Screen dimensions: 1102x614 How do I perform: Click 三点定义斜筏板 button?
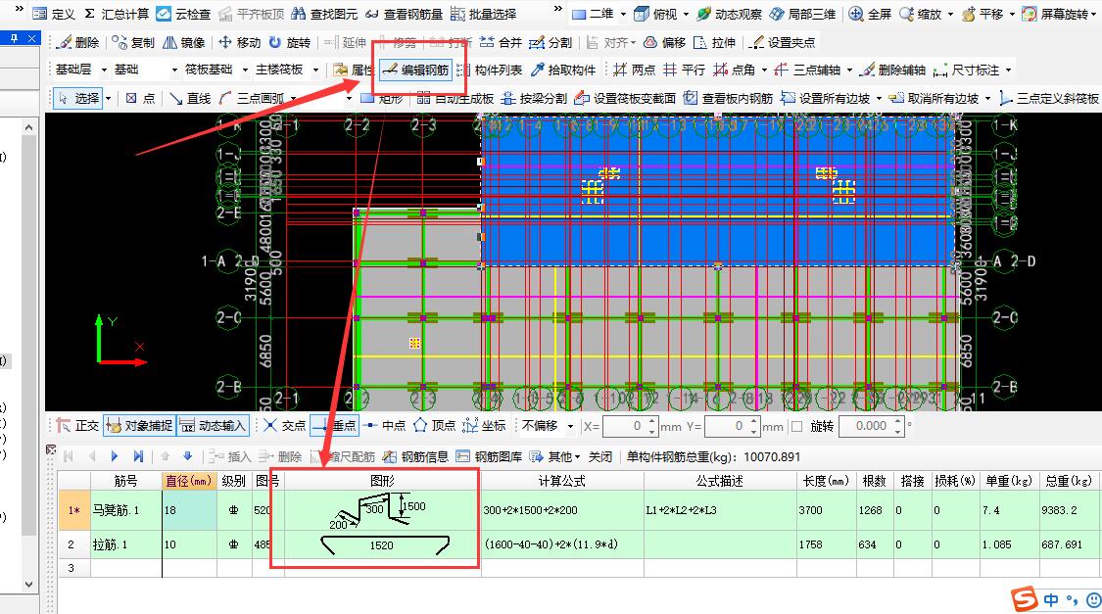coord(1049,98)
